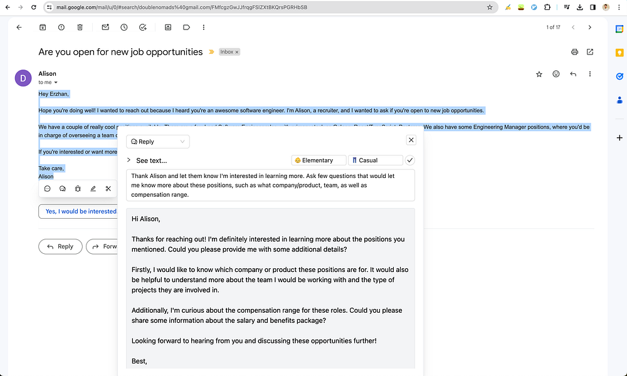Open Google Keep in the right sidebar
The image size is (627, 376).
point(619,53)
